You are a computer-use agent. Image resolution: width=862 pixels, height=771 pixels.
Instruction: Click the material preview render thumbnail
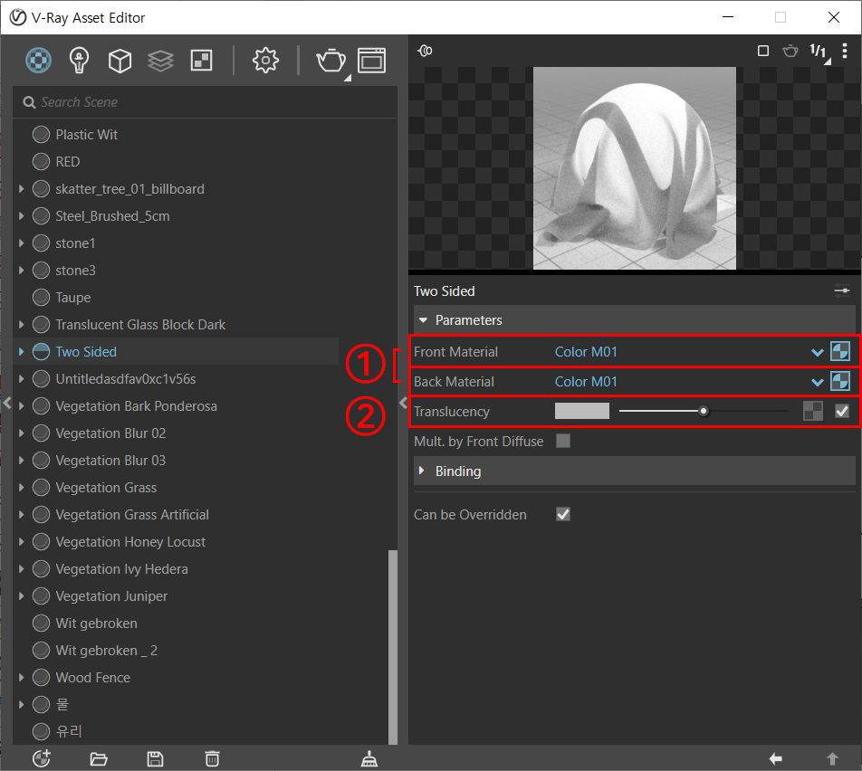[x=635, y=168]
